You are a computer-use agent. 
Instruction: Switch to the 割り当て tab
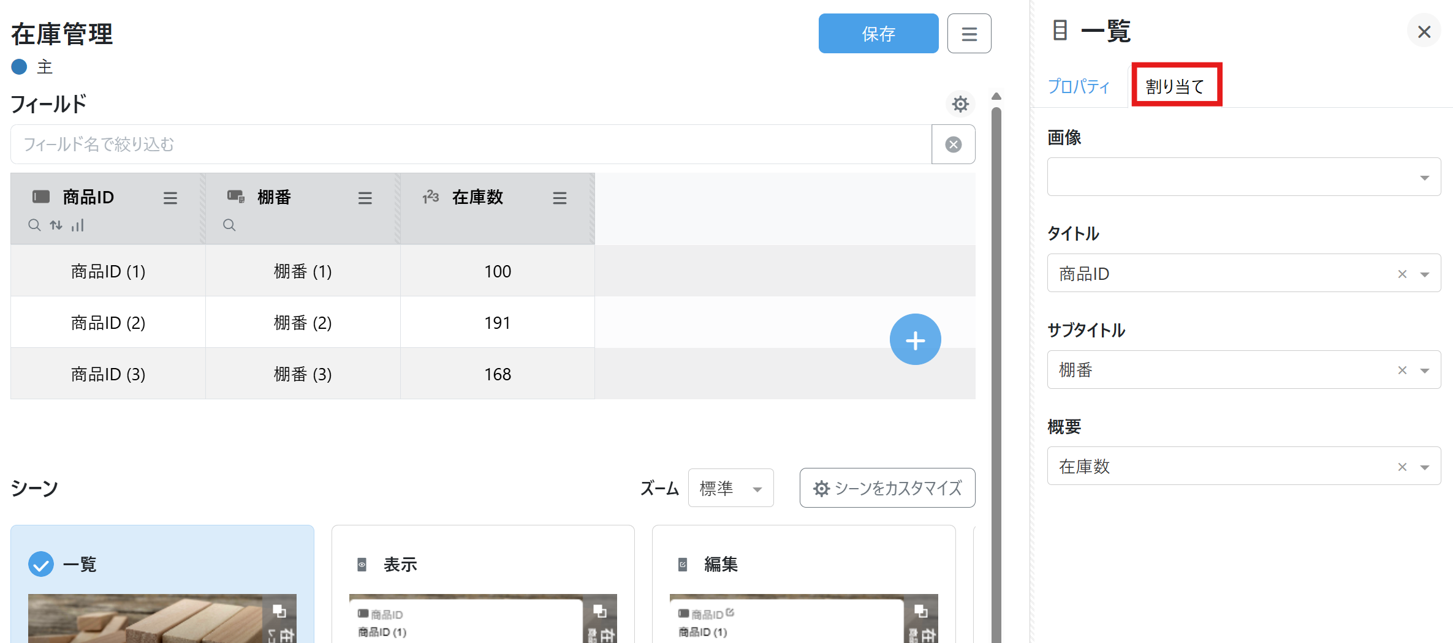(x=1175, y=86)
